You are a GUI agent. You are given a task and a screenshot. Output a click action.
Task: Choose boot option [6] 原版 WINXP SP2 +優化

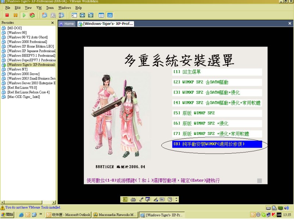217,123
